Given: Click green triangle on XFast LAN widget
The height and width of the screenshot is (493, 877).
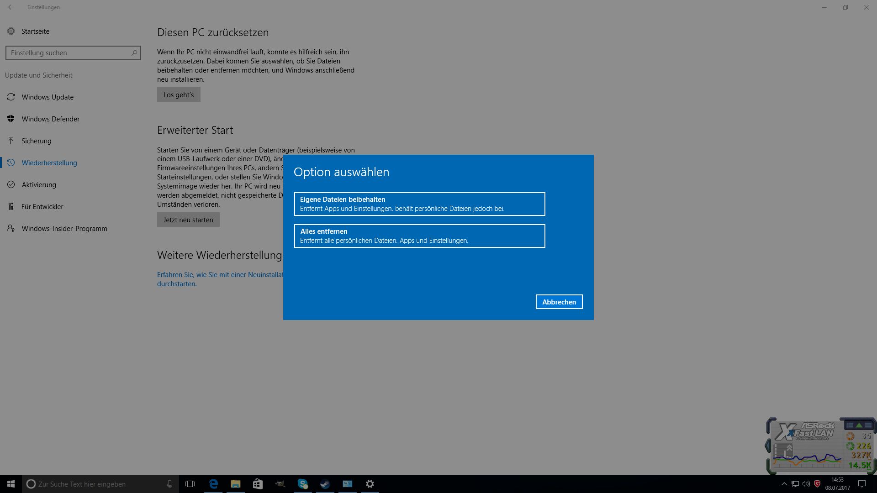Looking at the screenshot, I should [859, 425].
